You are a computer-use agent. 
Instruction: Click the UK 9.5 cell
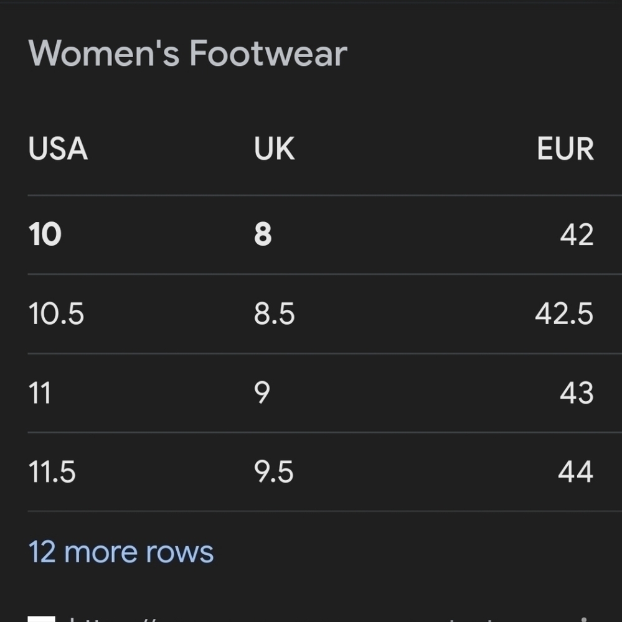pos(274,471)
